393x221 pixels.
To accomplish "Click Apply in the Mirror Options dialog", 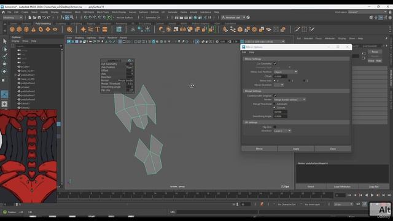I will (x=296, y=149).
